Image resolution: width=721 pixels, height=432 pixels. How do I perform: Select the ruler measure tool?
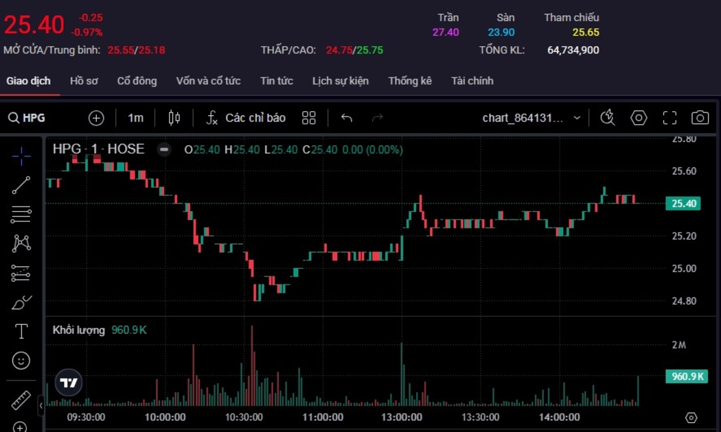click(x=21, y=400)
